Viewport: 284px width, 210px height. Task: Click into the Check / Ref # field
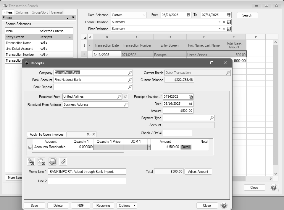click(x=177, y=133)
